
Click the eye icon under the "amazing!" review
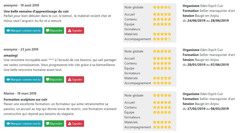click(x=8, y=80)
